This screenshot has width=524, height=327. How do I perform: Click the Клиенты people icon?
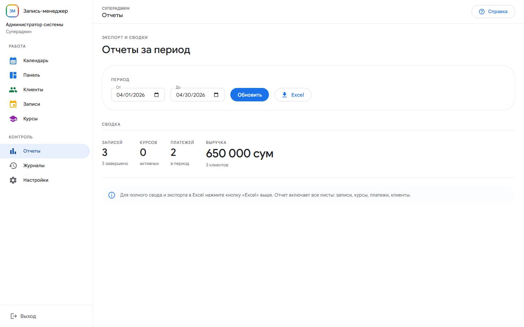pyautogui.click(x=13, y=90)
